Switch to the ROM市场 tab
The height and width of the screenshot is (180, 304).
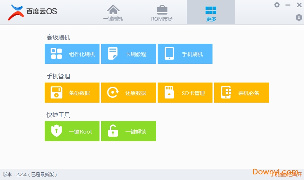162,12
